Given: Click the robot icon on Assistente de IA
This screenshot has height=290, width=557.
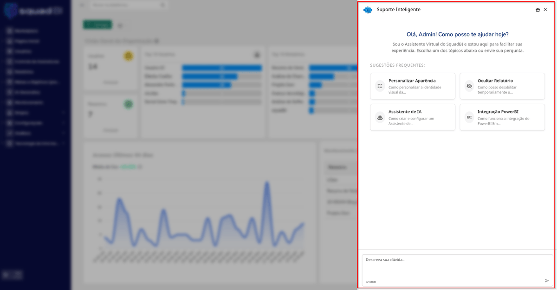Looking at the screenshot, I should [x=380, y=118].
